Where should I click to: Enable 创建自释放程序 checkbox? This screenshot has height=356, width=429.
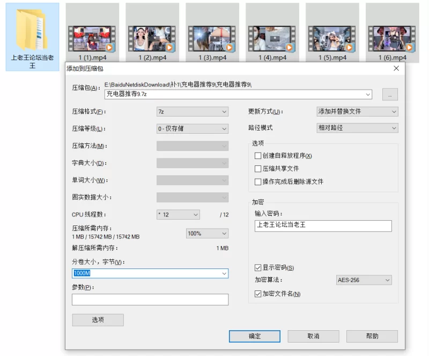(x=258, y=156)
